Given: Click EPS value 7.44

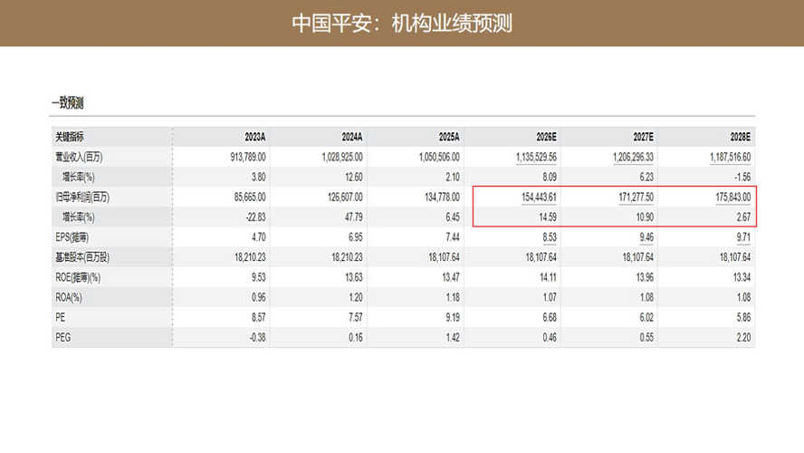Looking at the screenshot, I should click(453, 237).
